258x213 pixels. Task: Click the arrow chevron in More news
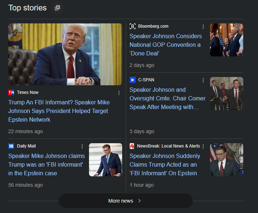point(139,201)
